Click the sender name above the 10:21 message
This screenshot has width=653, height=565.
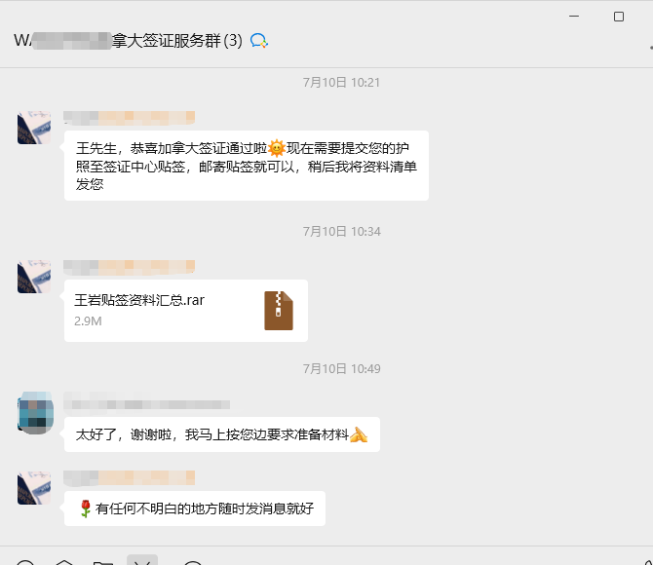129,118
